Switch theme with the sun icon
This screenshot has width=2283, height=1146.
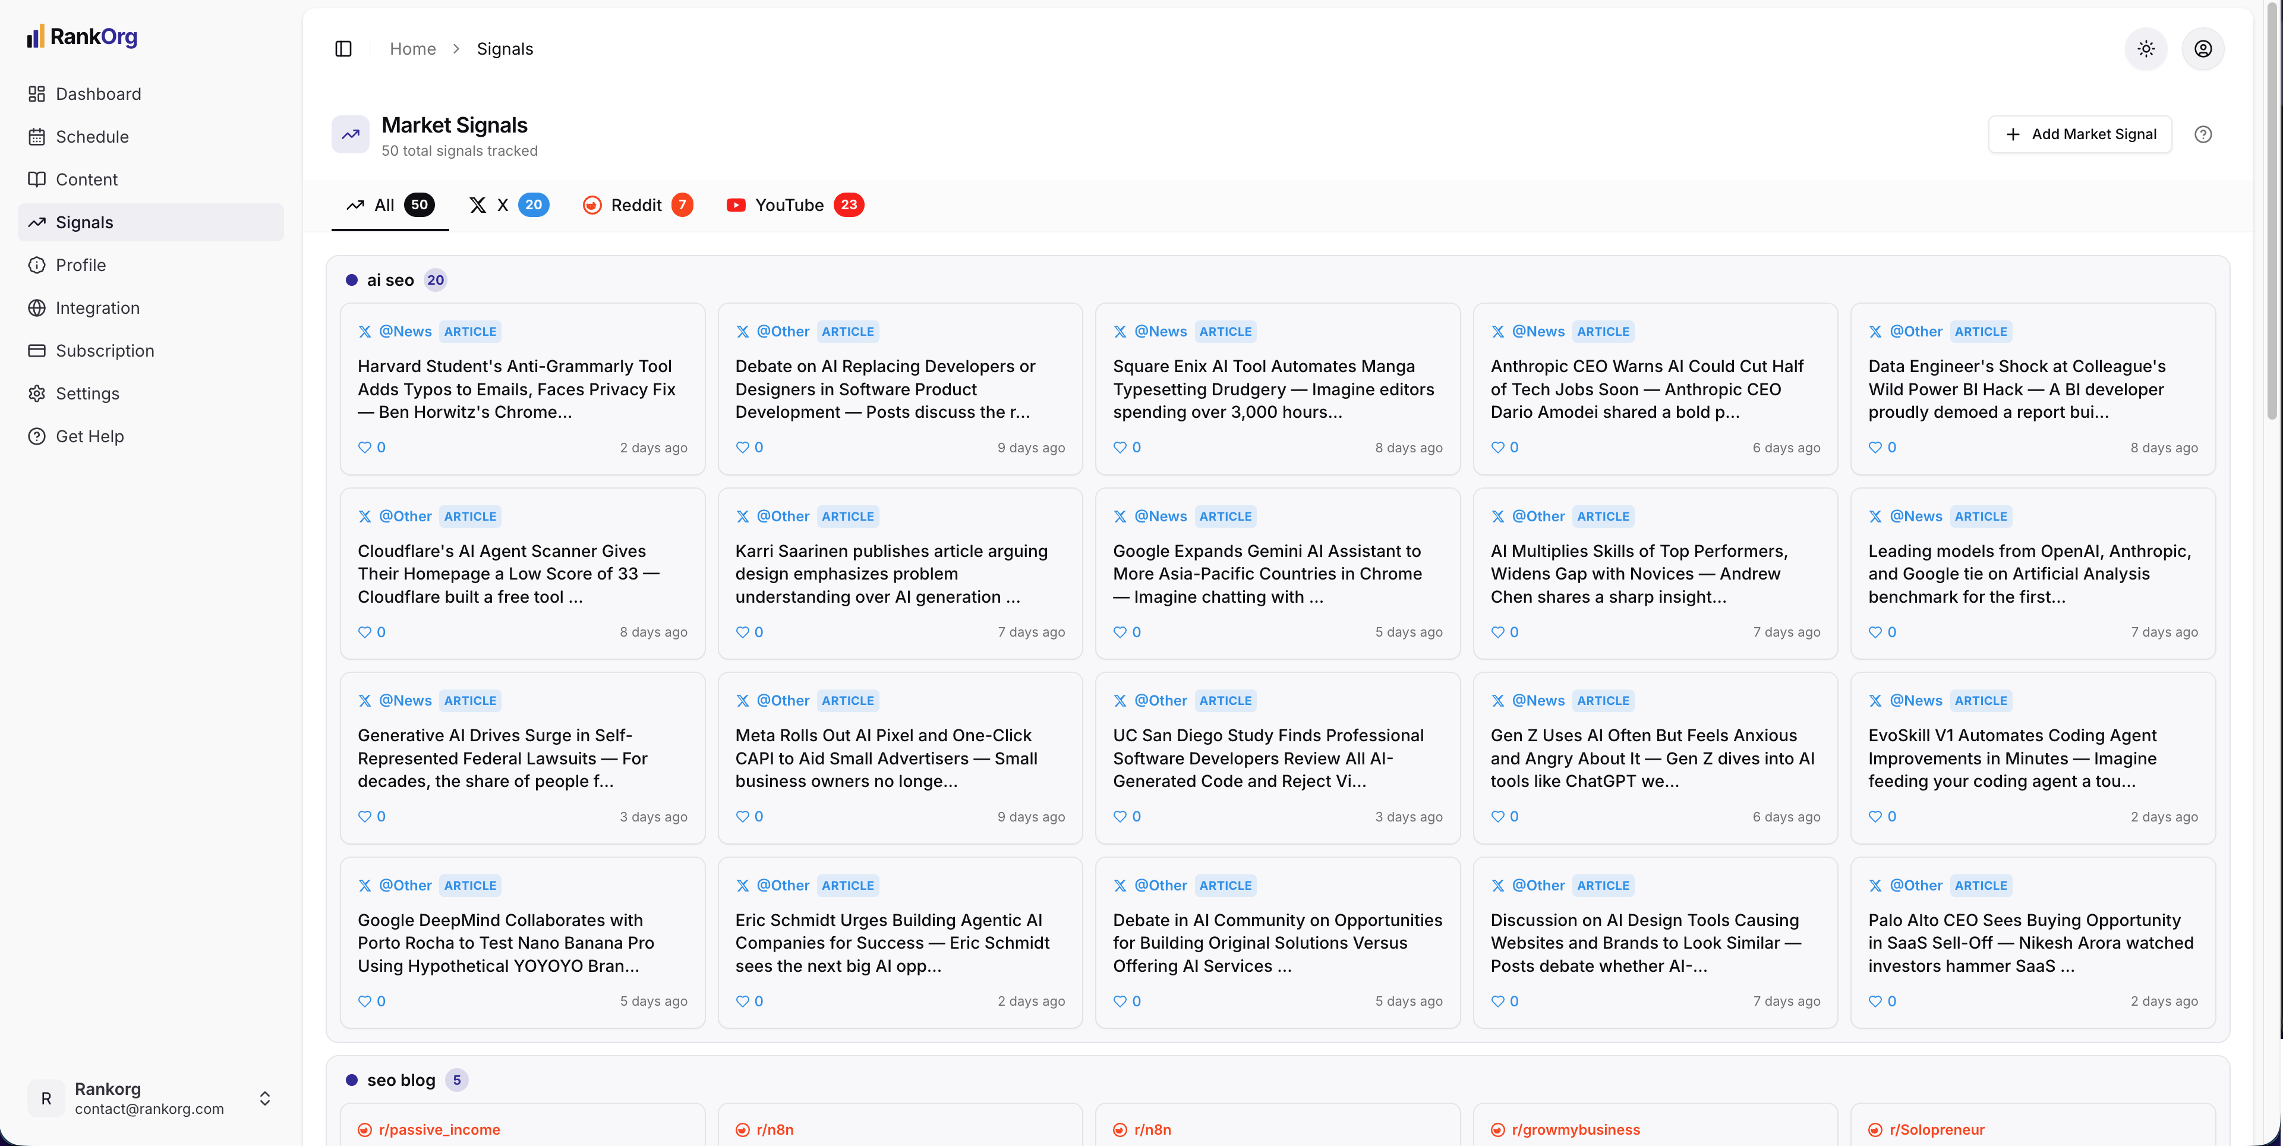click(2146, 49)
